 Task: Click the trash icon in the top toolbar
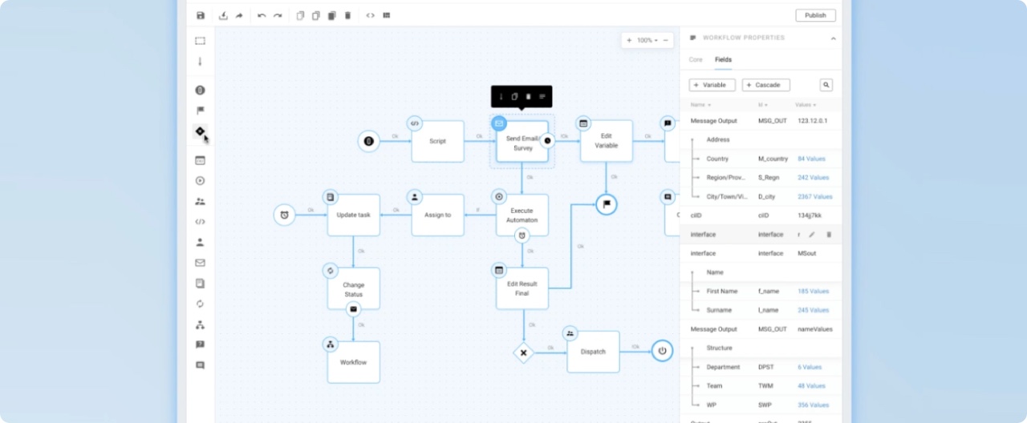pyautogui.click(x=347, y=15)
